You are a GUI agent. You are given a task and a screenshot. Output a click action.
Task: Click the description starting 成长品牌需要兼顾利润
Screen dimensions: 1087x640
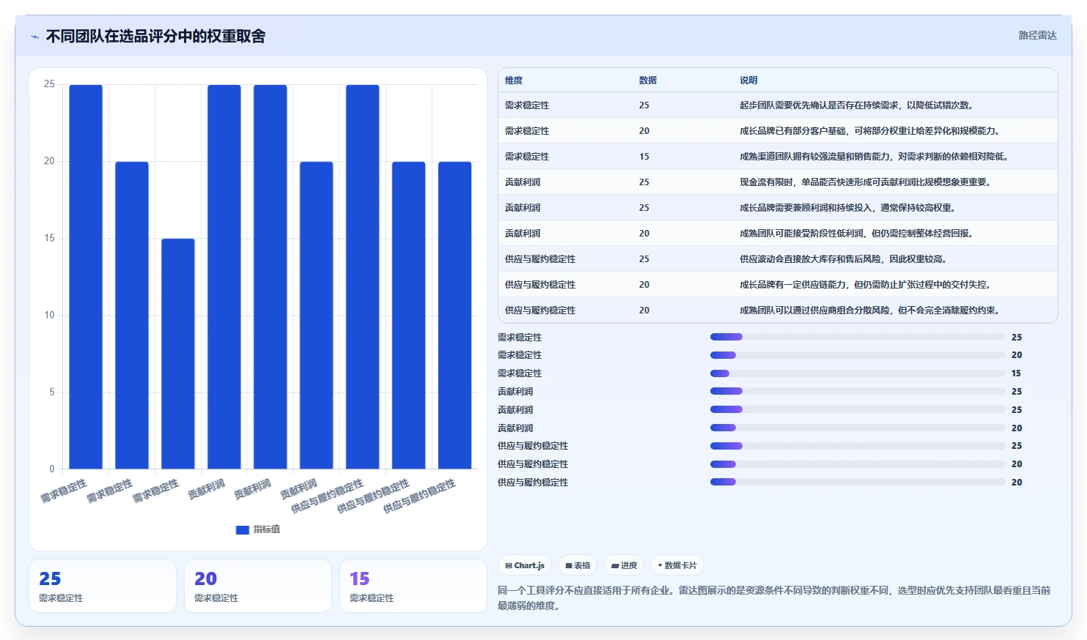pos(849,208)
